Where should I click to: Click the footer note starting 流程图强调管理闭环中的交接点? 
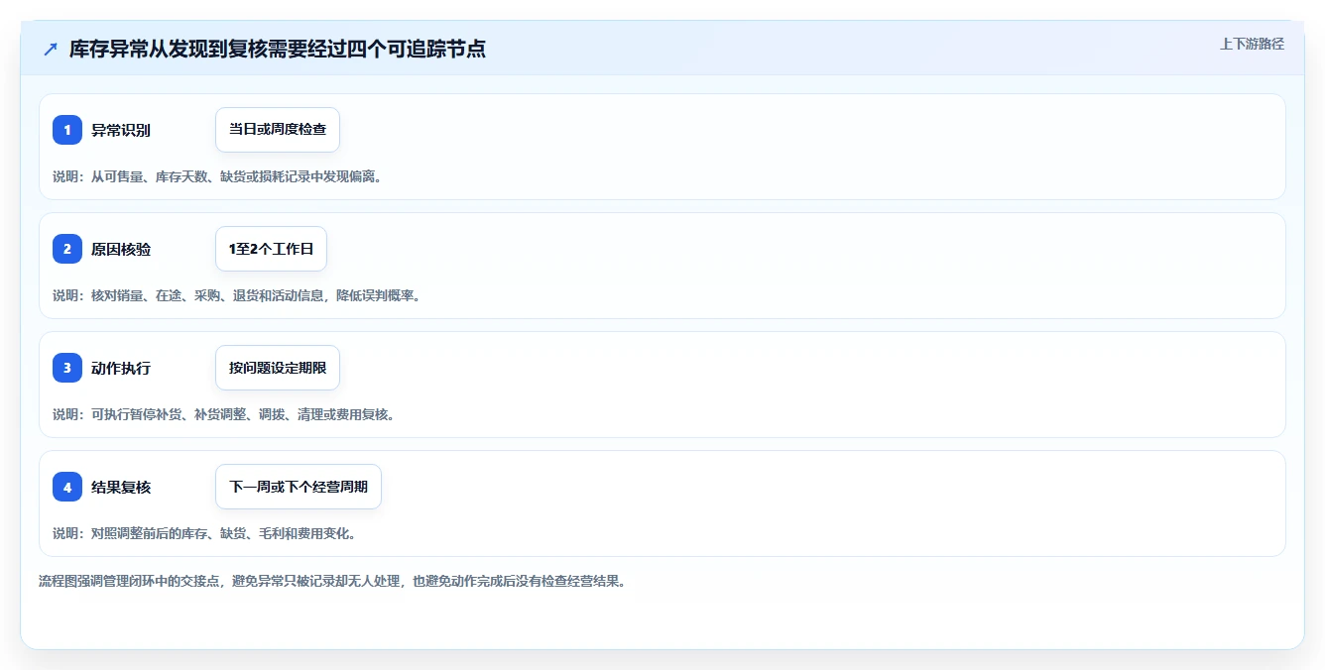[332, 581]
